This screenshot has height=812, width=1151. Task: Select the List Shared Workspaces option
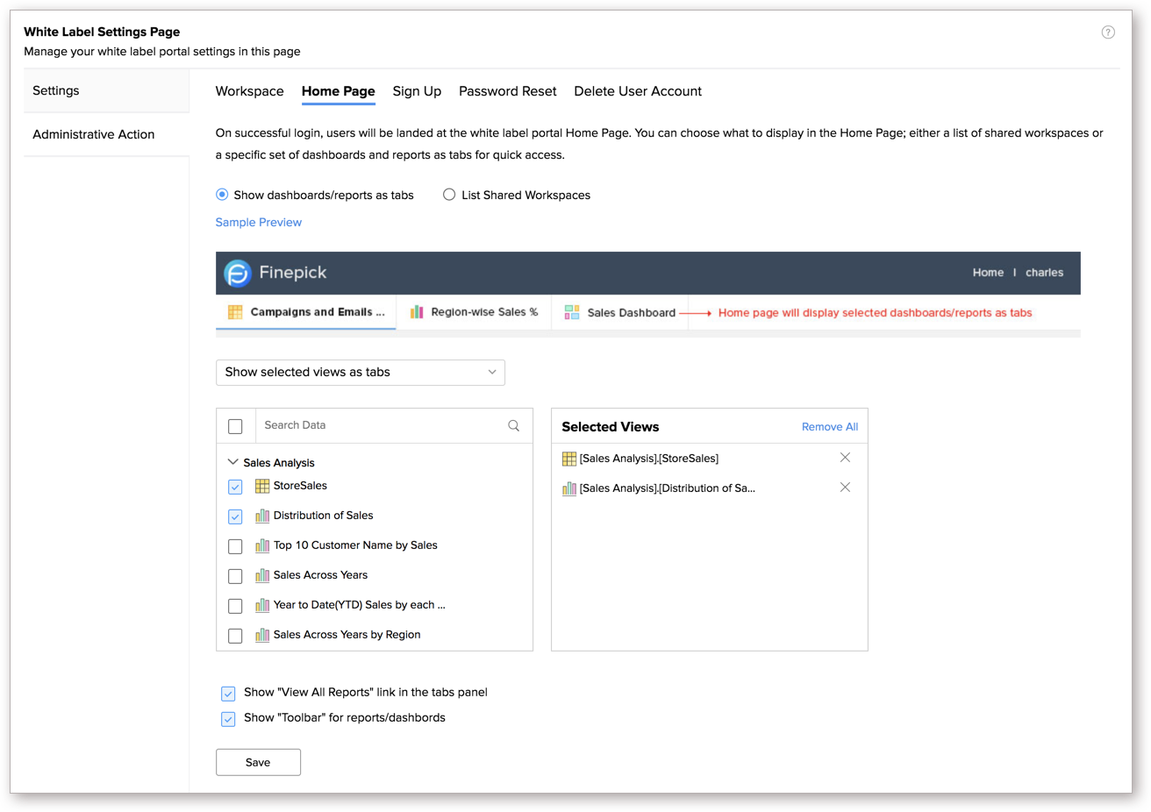pyautogui.click(x=449, y=195)
